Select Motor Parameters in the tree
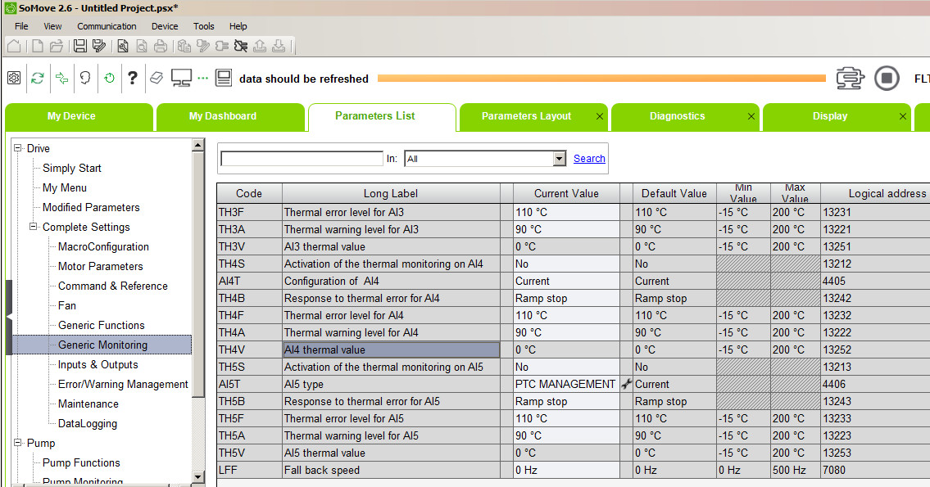The height and width of the screenshot is (487, 930). pos(100,266)
